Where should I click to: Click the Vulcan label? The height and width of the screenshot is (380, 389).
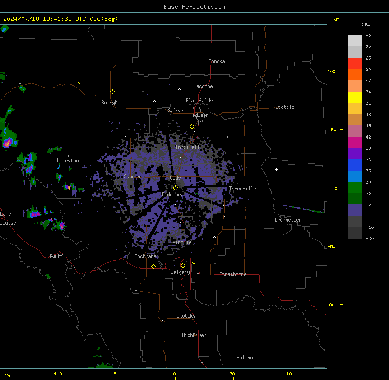tap(245, 357)
